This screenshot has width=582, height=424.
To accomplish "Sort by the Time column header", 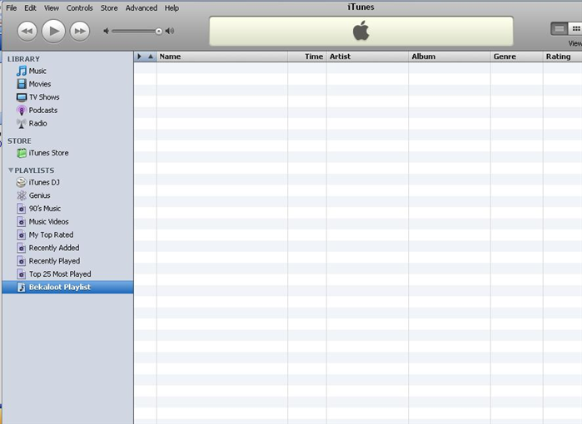I will click(307, 57).
